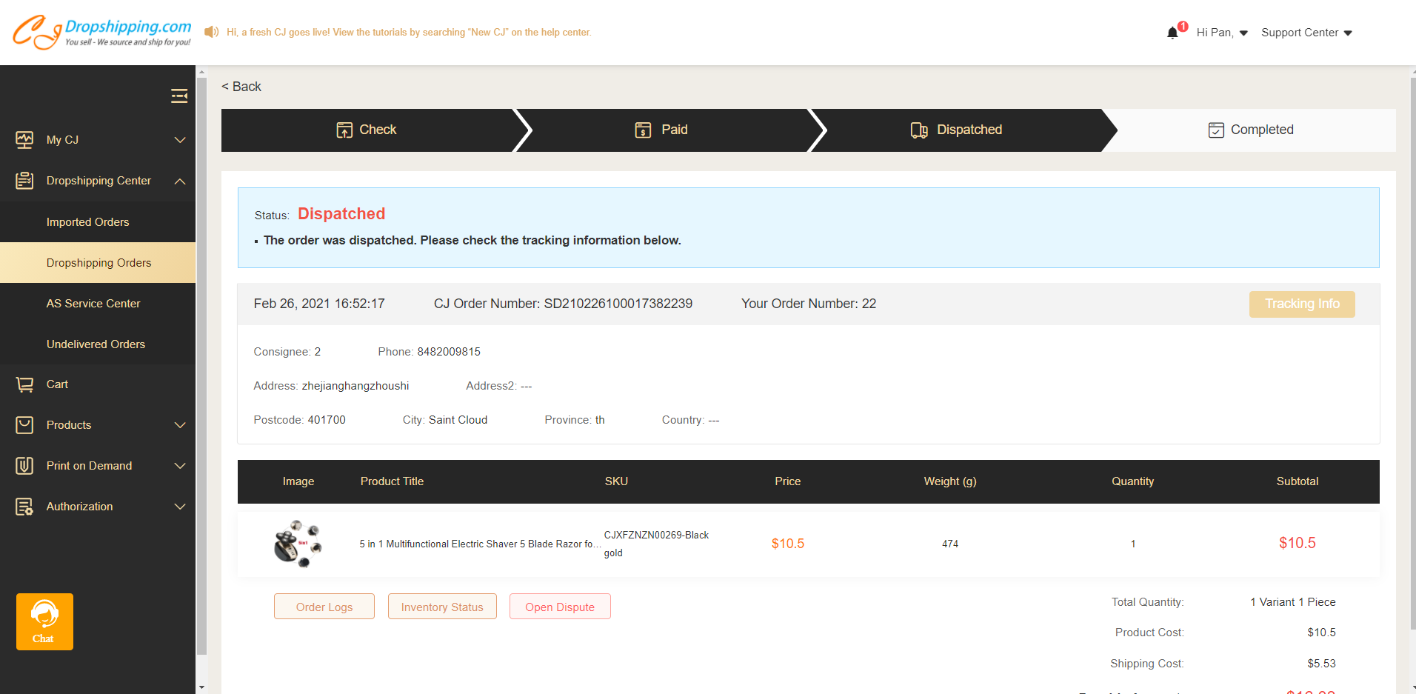Click the shaver product thumbnail
Viewport: 1416px width, 694px height.
(298, 543)
